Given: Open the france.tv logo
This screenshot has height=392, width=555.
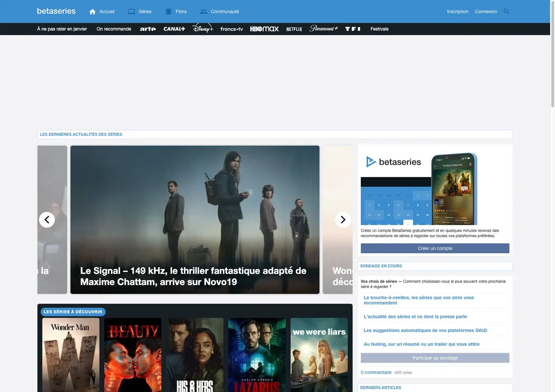Looking at the screenshot, I should pos(232,29).
